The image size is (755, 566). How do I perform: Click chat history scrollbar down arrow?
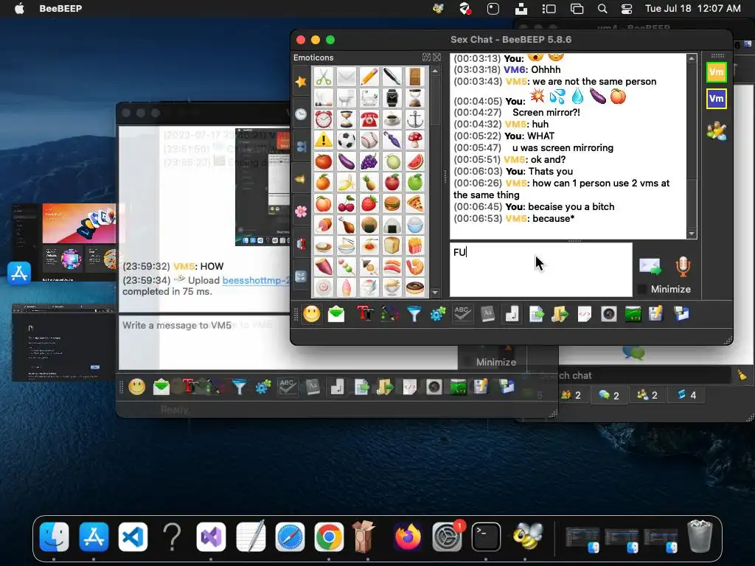(692, 234)
